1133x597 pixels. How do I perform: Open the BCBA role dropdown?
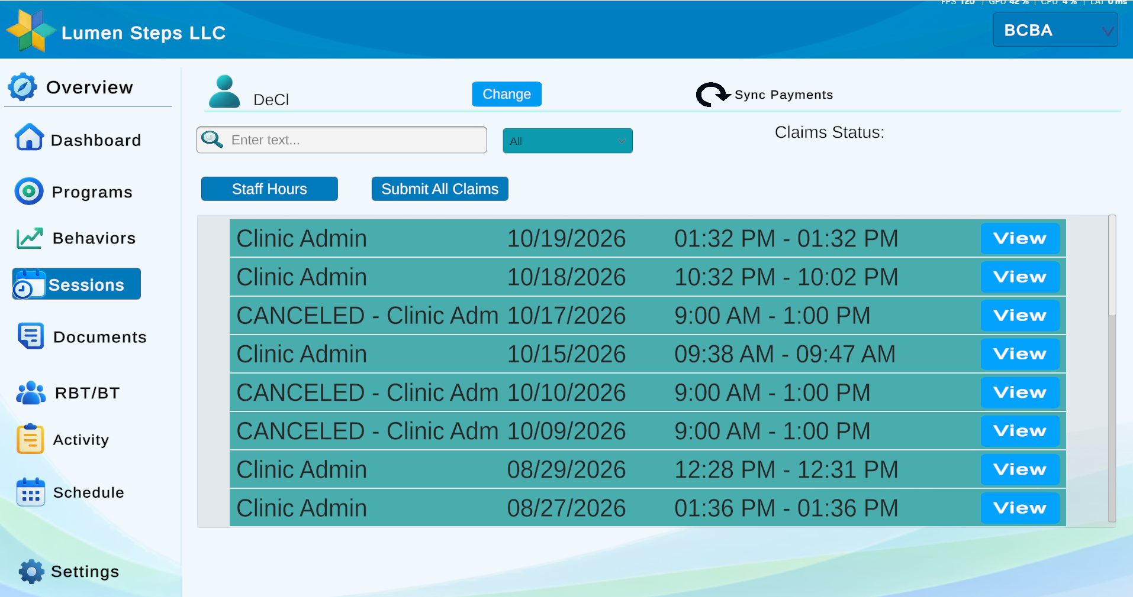coord(1055,30)
